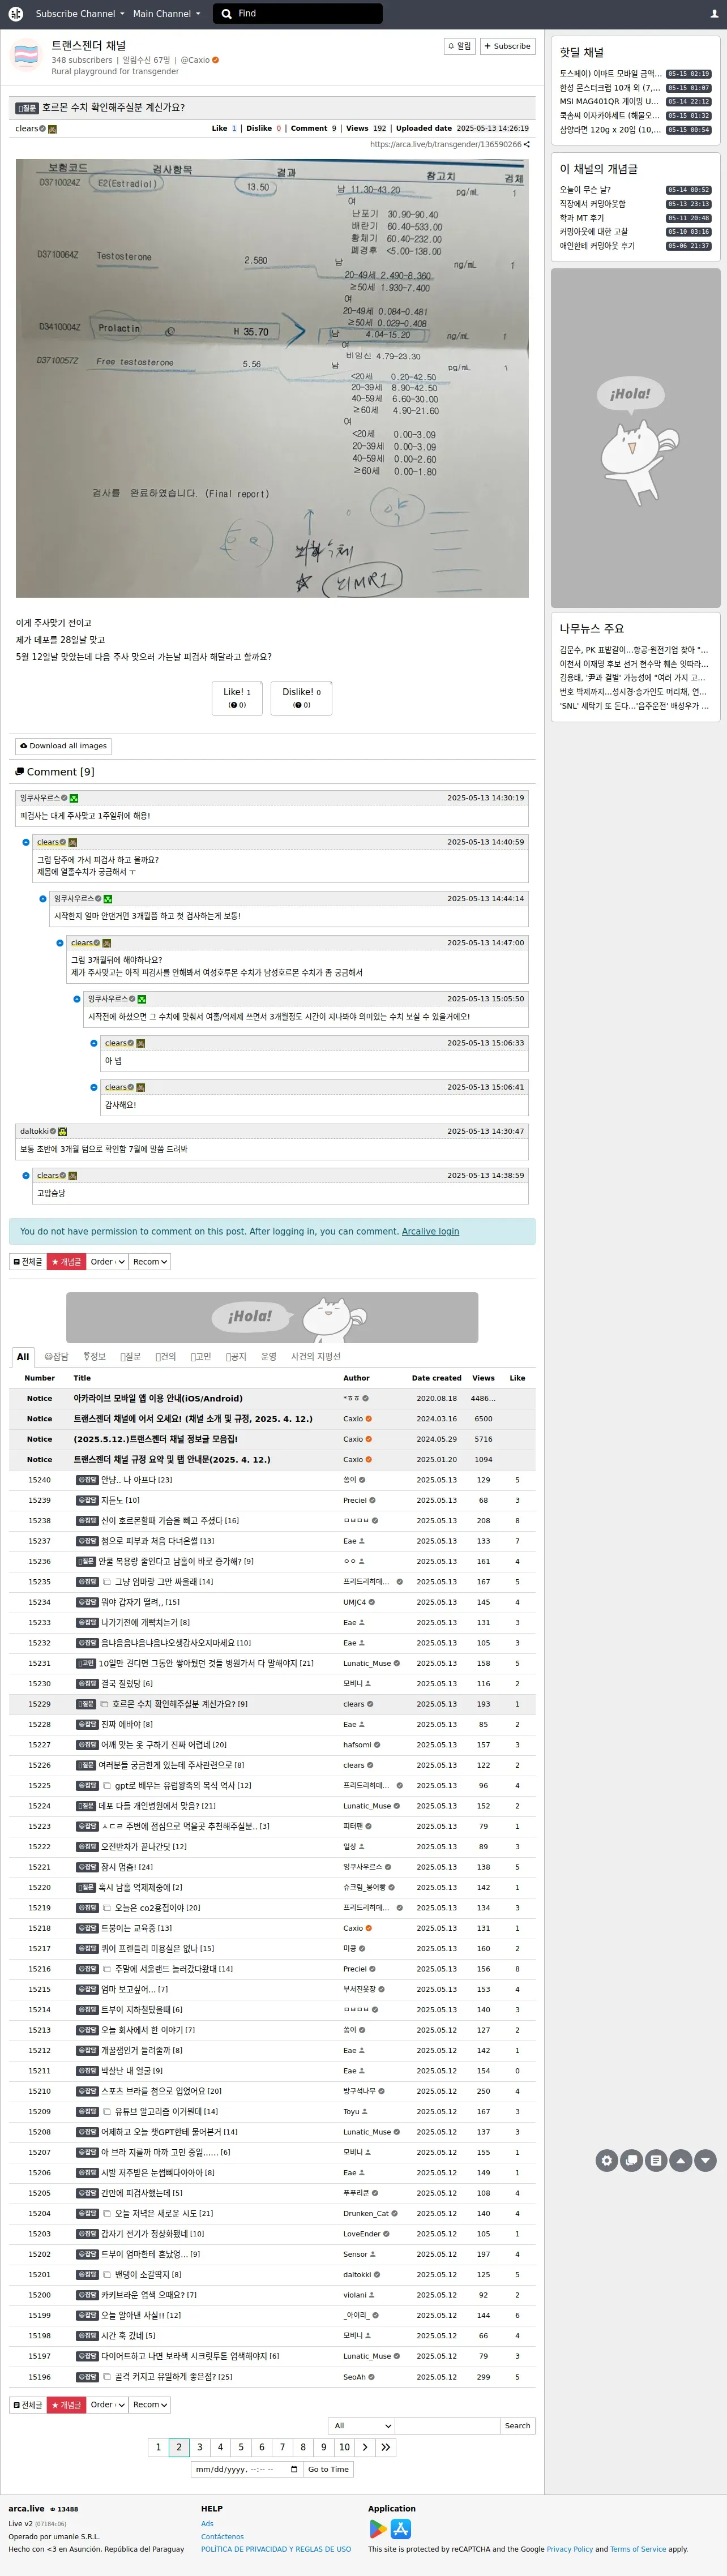This screenshot has height=2576, width=727.
Task: Go to next page arrow in pagination
Action: [x=365, y=2447]
